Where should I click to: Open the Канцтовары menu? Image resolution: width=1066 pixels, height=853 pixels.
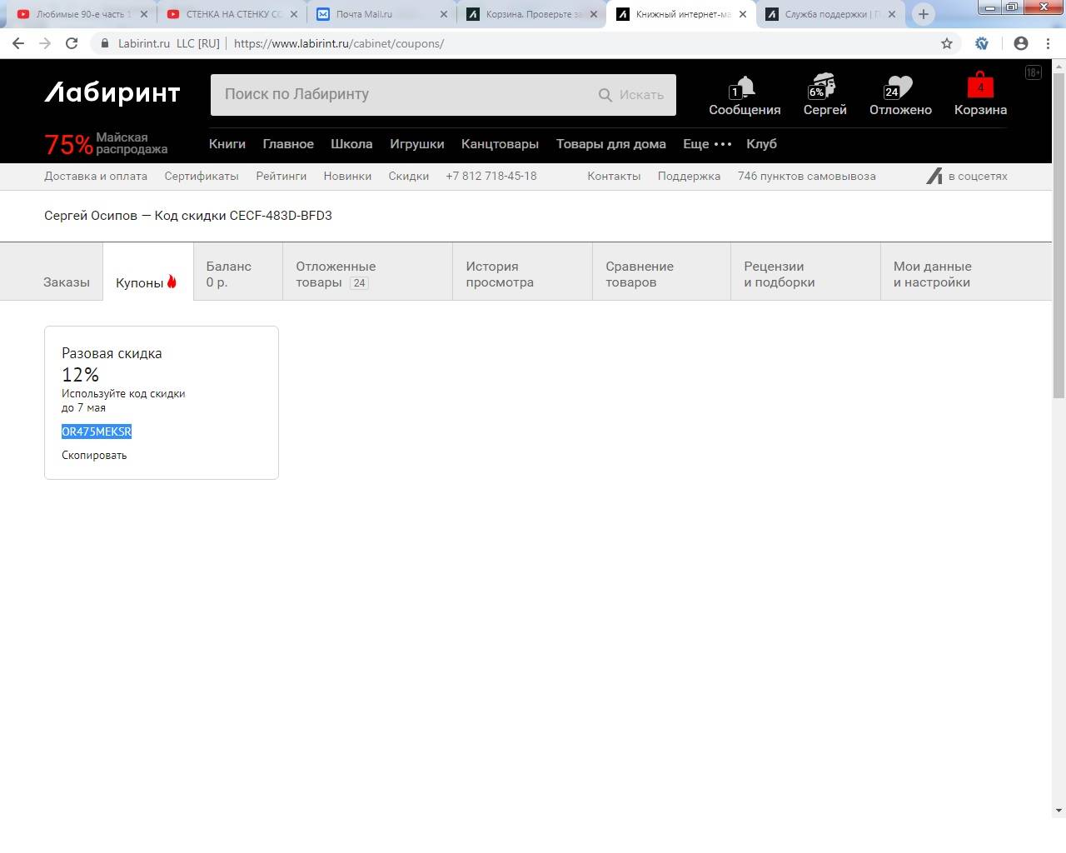pos(500,144)
